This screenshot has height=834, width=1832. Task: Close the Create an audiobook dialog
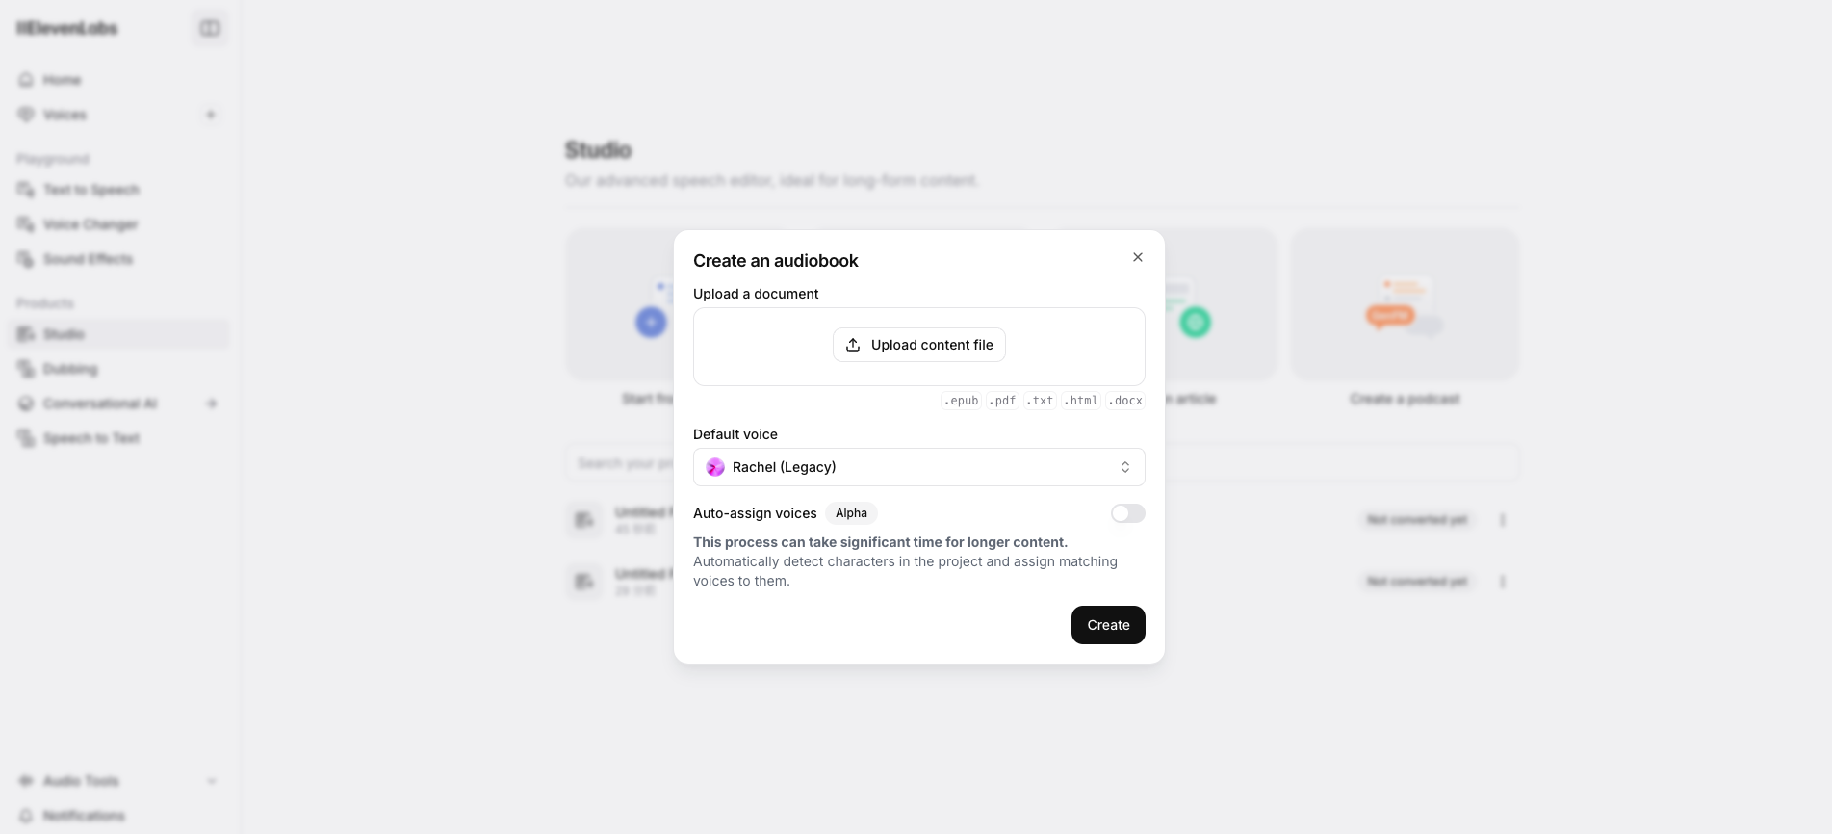pos(1138,257)
